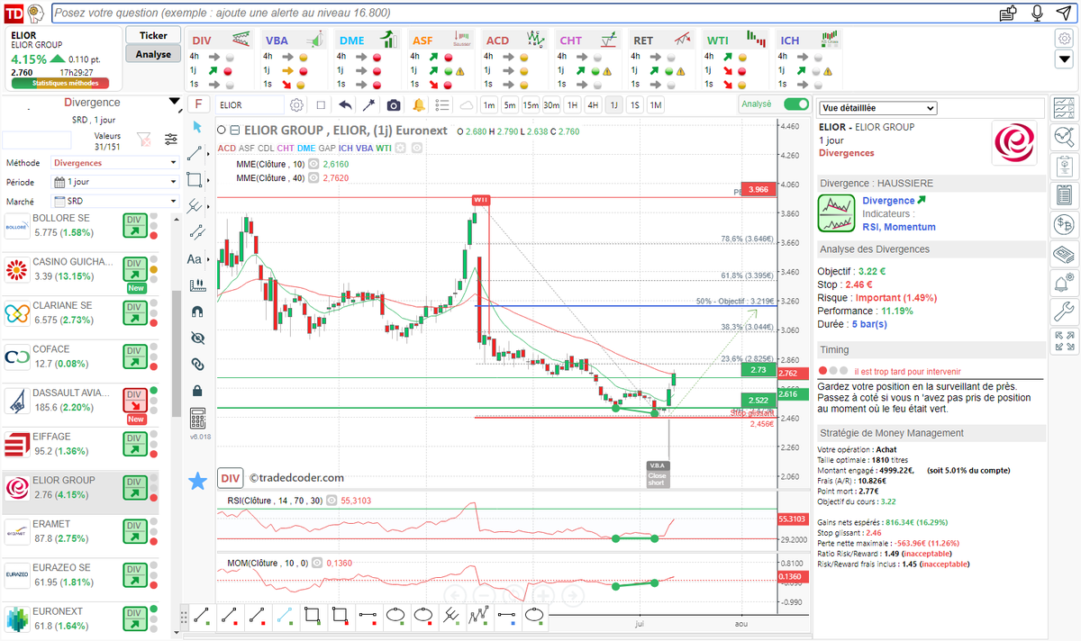1081x641 pixels.
Task: Open the wrench tools side icon
Action: point(1064,312)
